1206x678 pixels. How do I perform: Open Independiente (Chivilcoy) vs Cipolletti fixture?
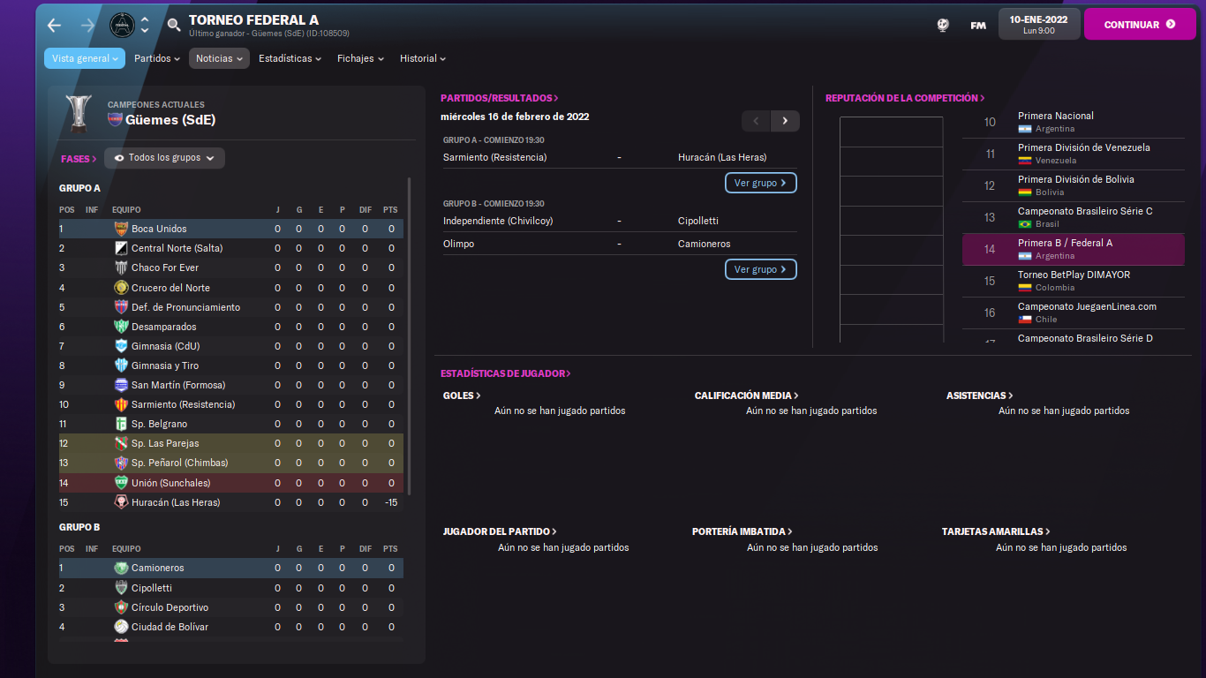click(619, 221)
